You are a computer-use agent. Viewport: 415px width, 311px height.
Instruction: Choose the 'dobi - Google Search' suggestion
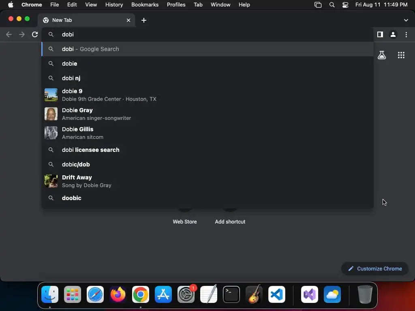click(x=207, y=49)
